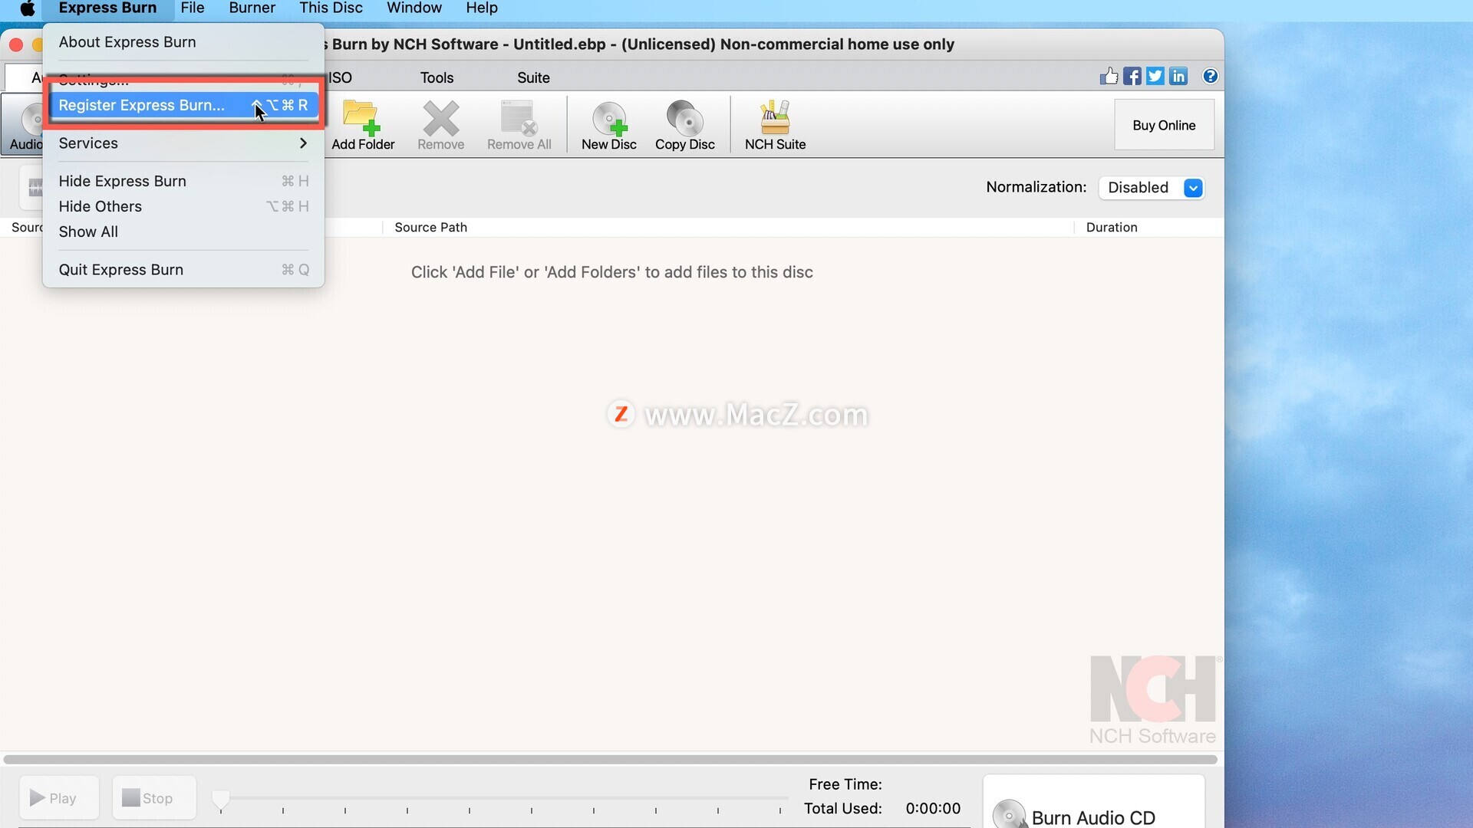The image size is (1473, 828).
Task: Click the Facebook share icon
Action: [x=1132, y=76]
